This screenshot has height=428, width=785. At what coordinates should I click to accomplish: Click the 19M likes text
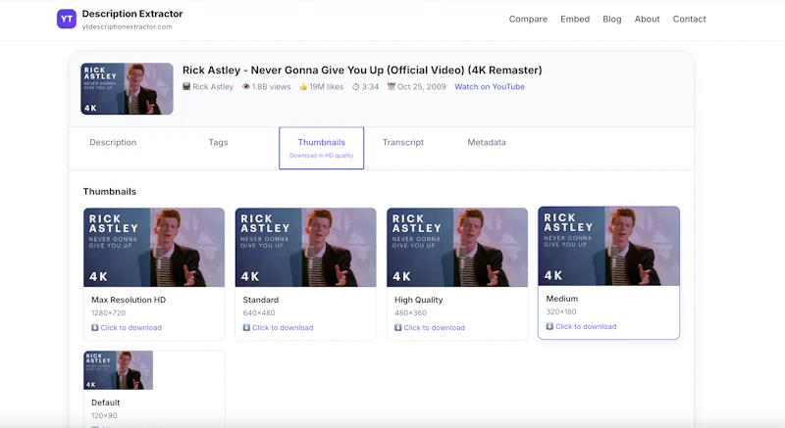point(327,86)
